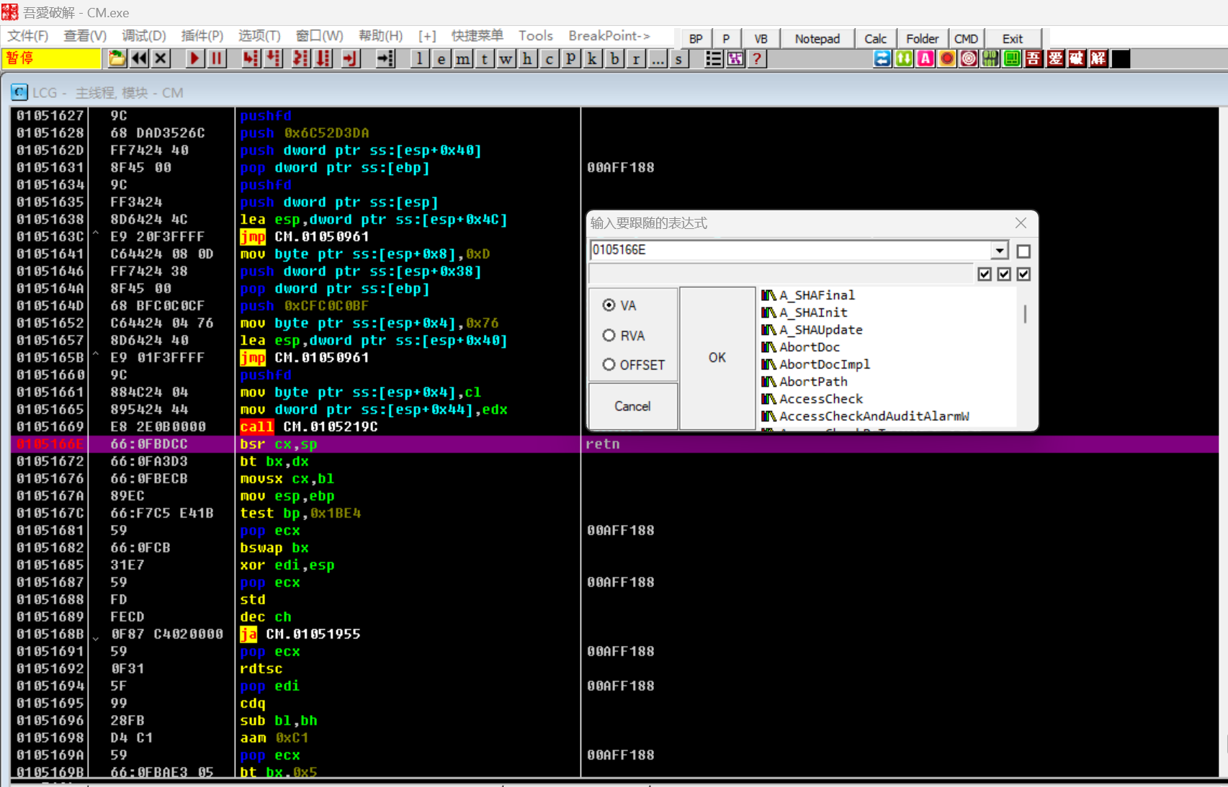The height and width of the screenshot is (787, 1228).
Task: Click Cancel in the expression dialog
Action: coord(632,406)
